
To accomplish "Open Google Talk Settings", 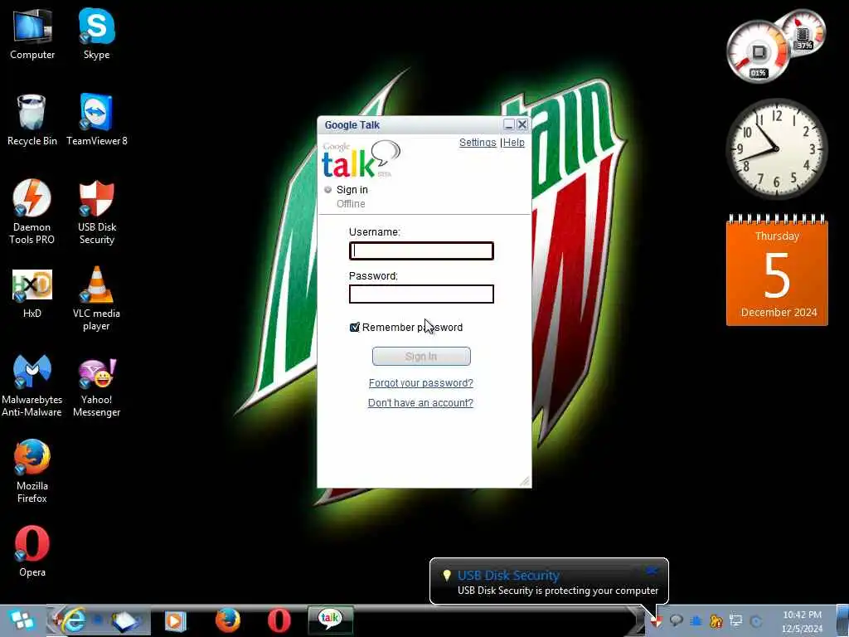I will click(x=478, y=143).
